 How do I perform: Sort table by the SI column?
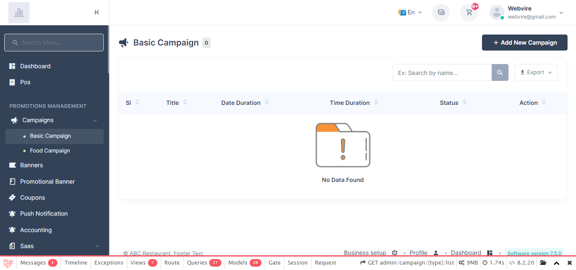click(132, 103)
